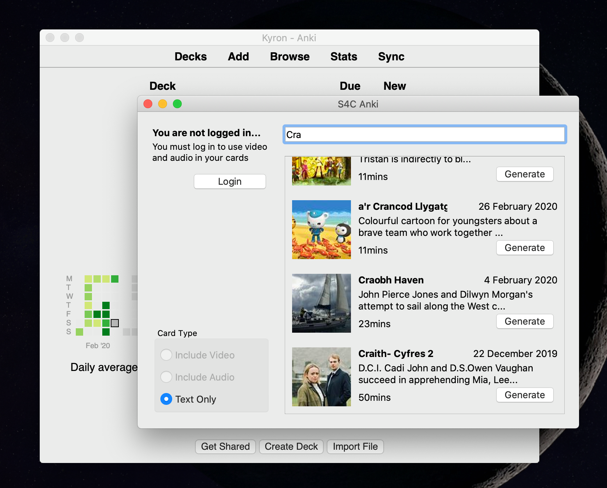Click the 'Deck' column header in Anki
The image size is (607, 488).
point(163,86)
